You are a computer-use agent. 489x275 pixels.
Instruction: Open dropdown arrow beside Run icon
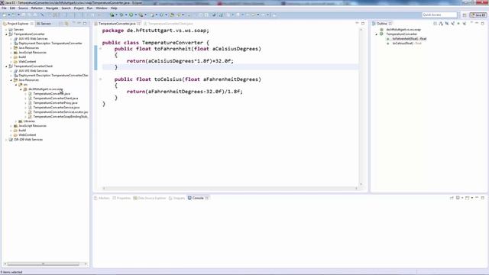click(x=136, y=15)
